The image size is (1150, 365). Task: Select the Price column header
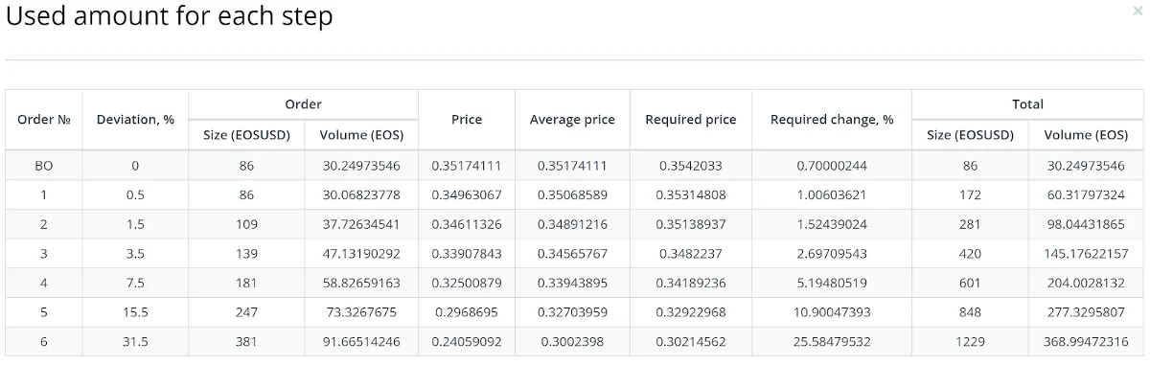tap(467, 120)
